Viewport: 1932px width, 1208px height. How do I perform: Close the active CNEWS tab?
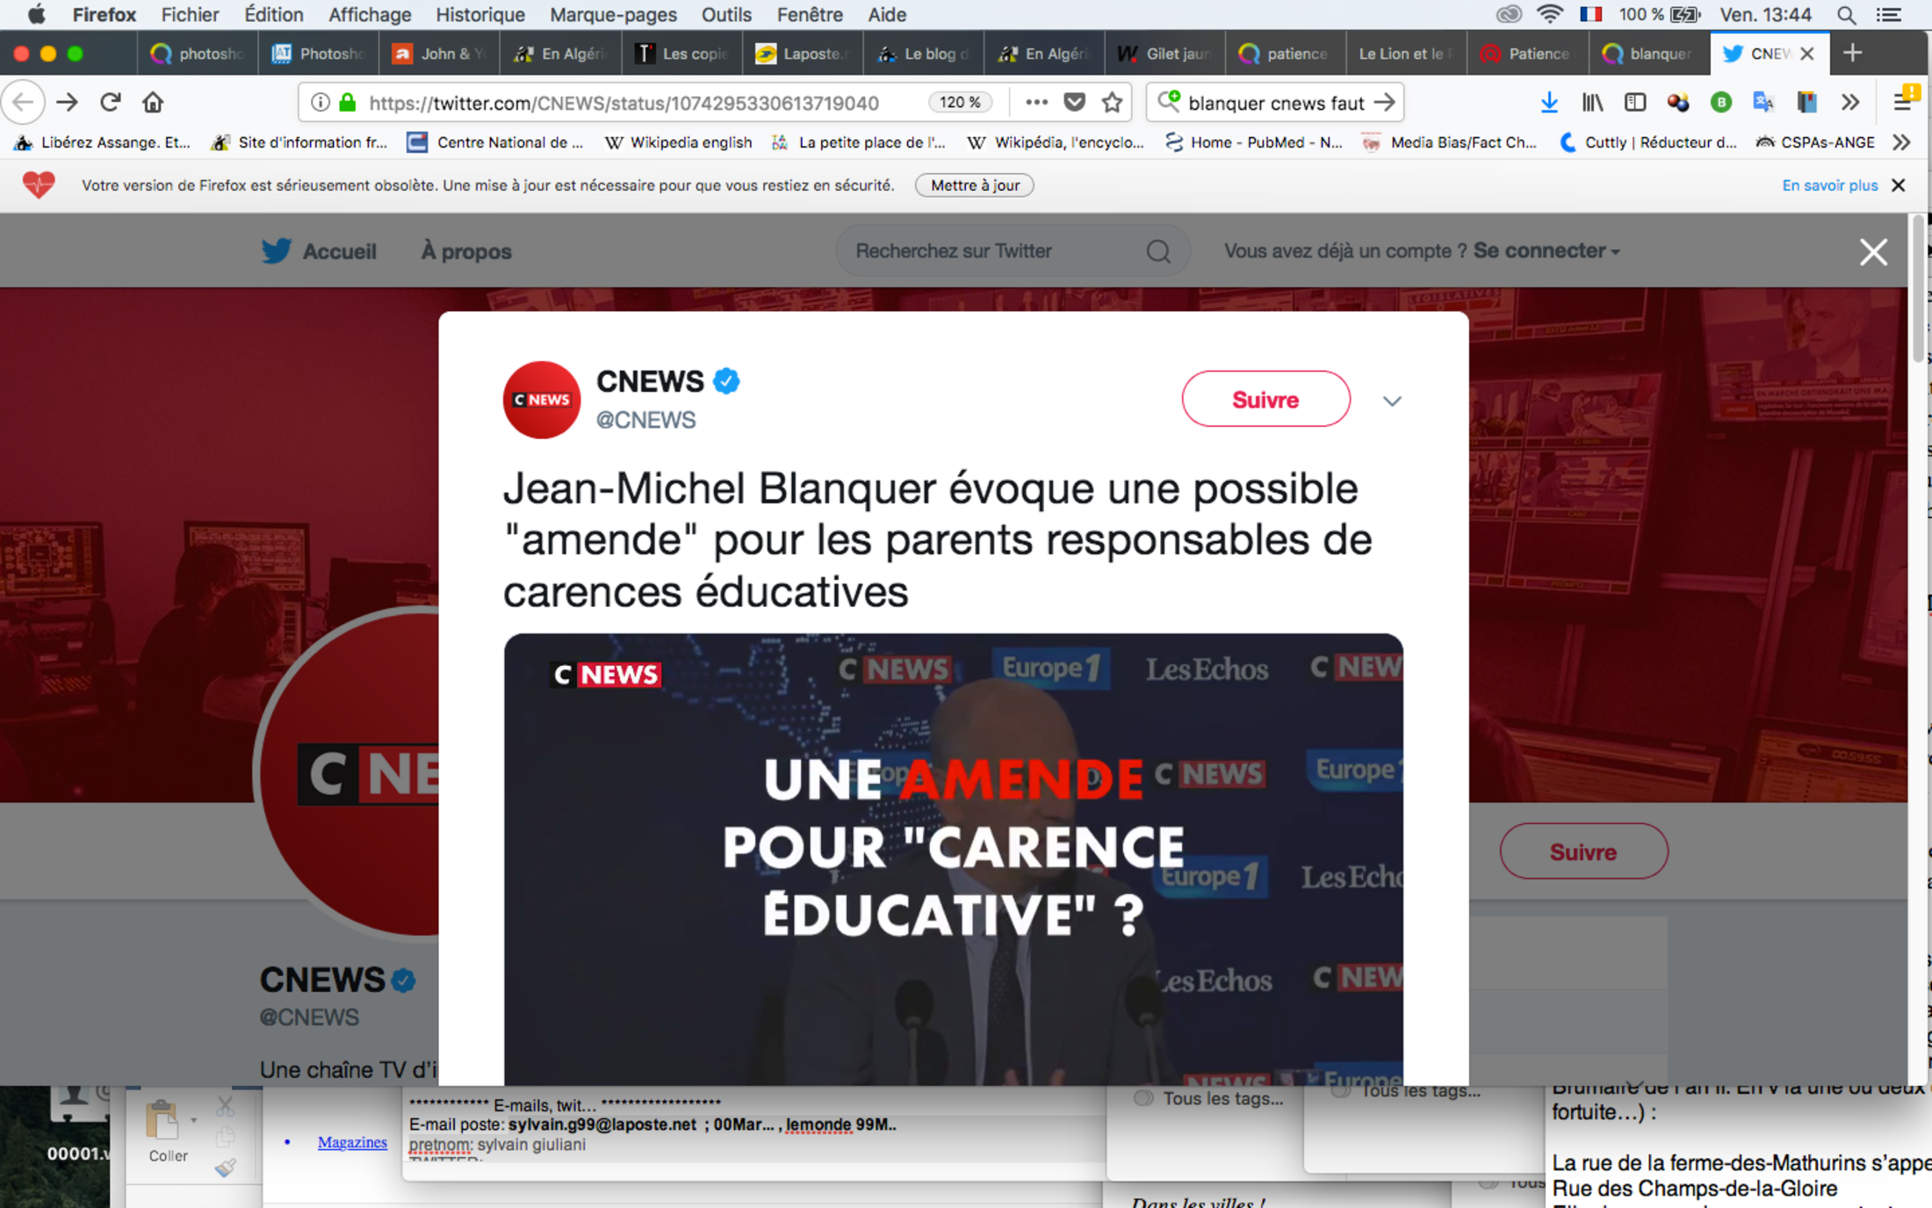[x=1806, y=54]
